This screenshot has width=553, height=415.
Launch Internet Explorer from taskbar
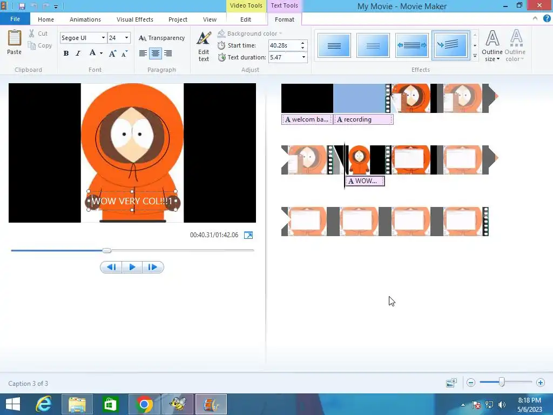44,404
